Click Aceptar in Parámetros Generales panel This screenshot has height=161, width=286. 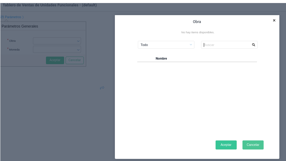tap(55, 60)
